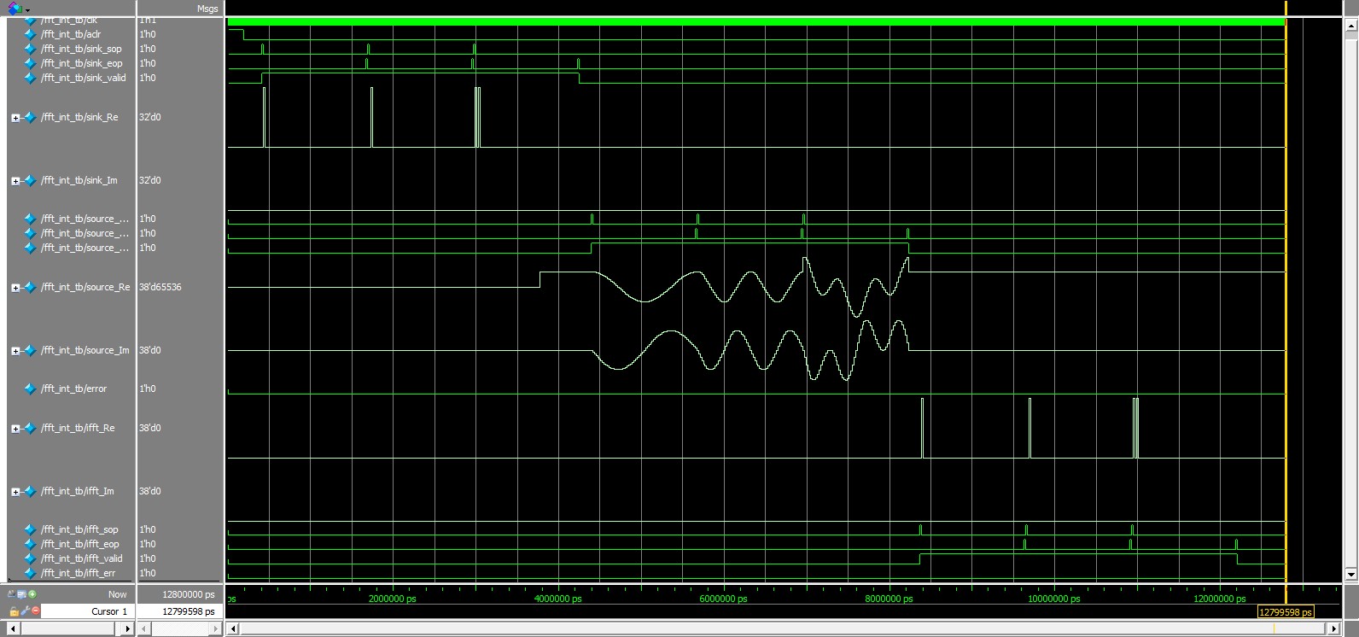Click the diamond icon next to error signal
Viewport: 1359px width, 637px height.
tap(31, 389)
